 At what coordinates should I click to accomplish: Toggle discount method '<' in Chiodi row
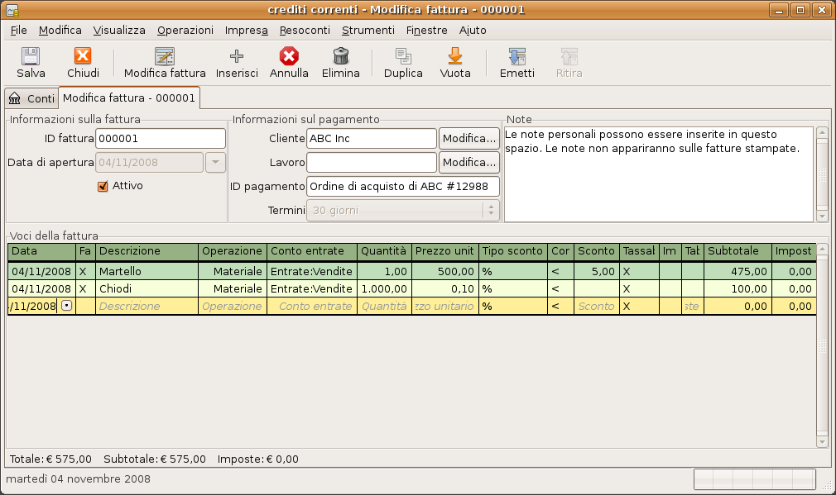(x=555, y=289)
